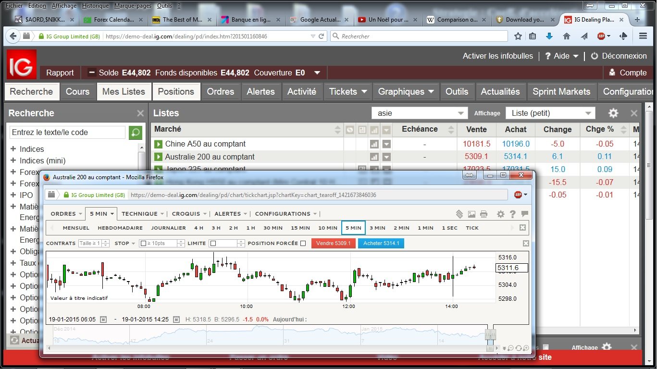Click the chart navigator range slider handle
The image size is (657, 369).
click(490, 335)
